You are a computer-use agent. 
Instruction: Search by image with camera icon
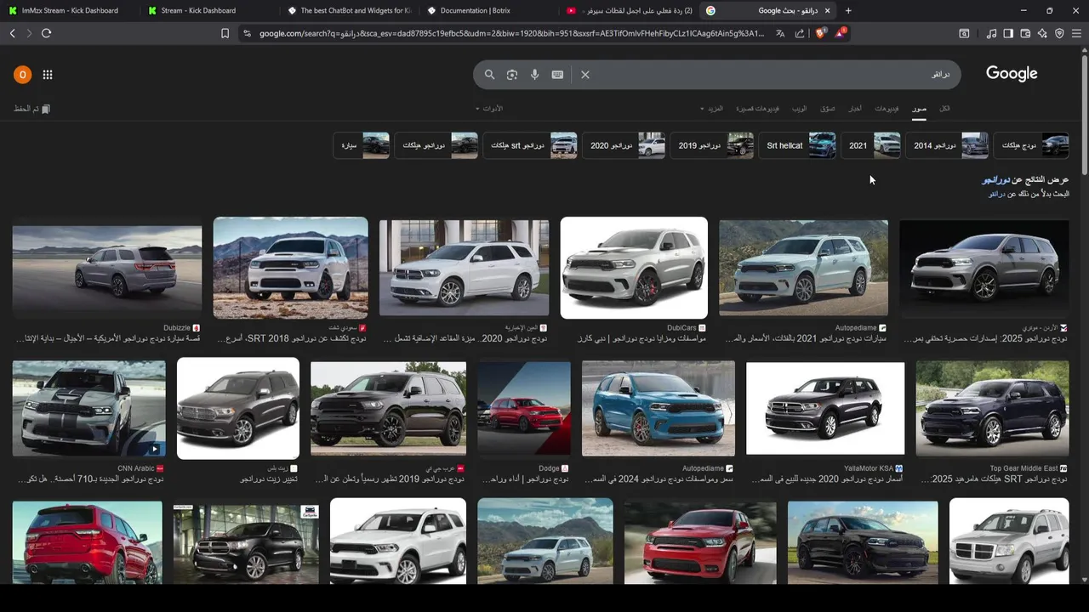pyautogui.click(x=512, y=75)
